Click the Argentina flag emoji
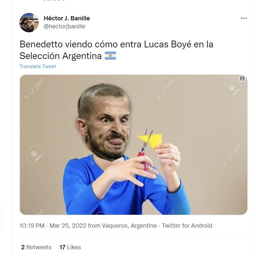Screen dimensions: 256x256 pos(110,56)
